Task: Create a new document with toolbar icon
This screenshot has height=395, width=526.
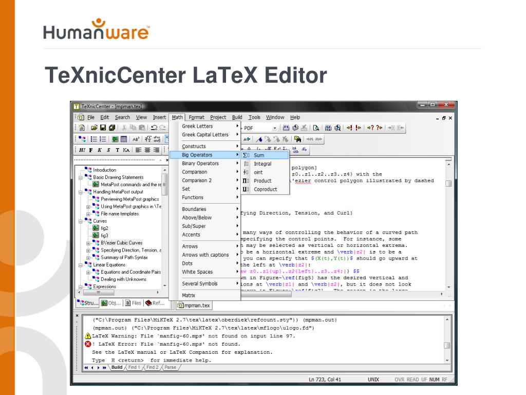Action: (82, 128)
